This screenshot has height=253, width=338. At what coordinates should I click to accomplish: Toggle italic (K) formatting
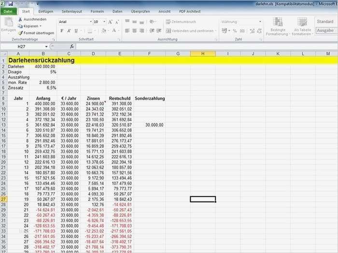(x=69, y=31)
